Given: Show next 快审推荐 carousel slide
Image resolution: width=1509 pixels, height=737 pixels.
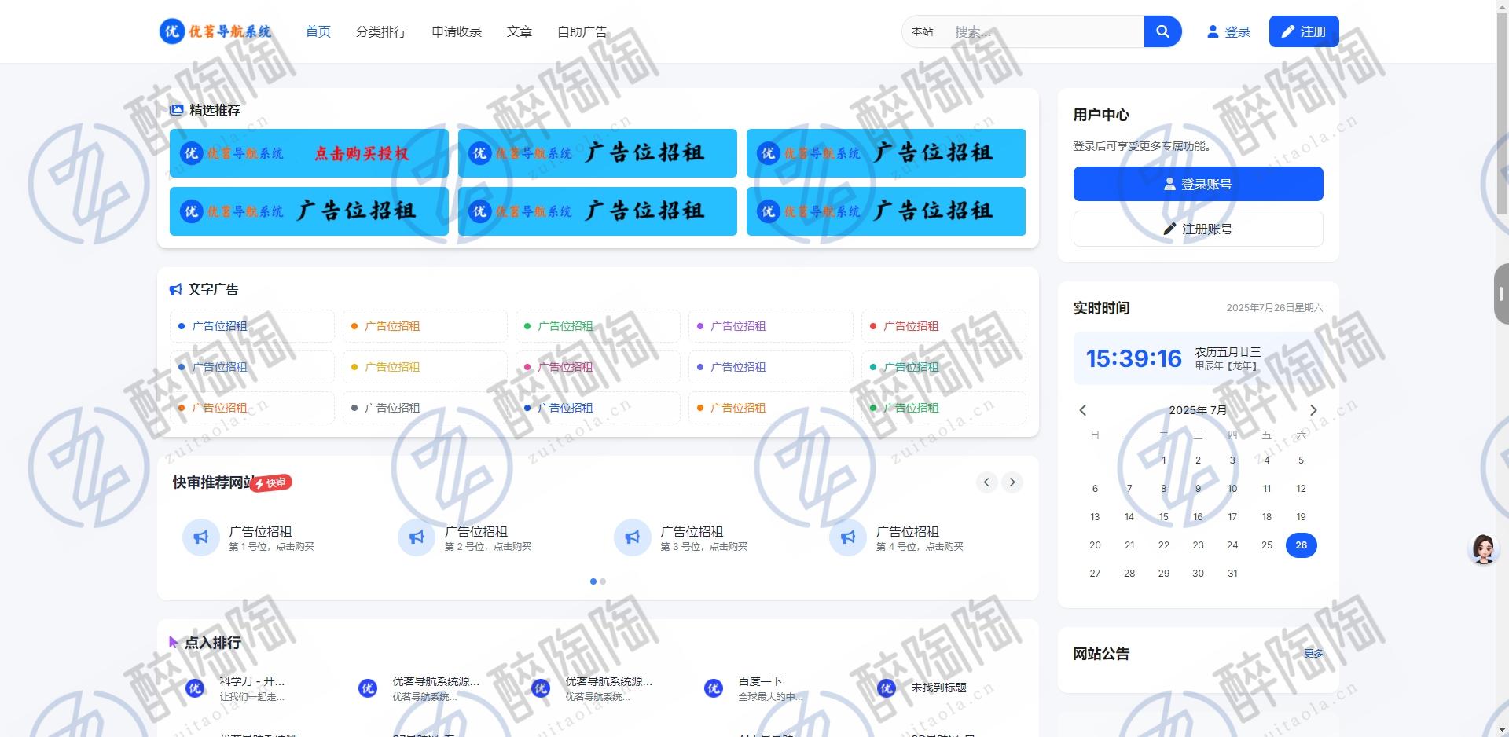Looking at the screenshot, I should (1012, 482).
